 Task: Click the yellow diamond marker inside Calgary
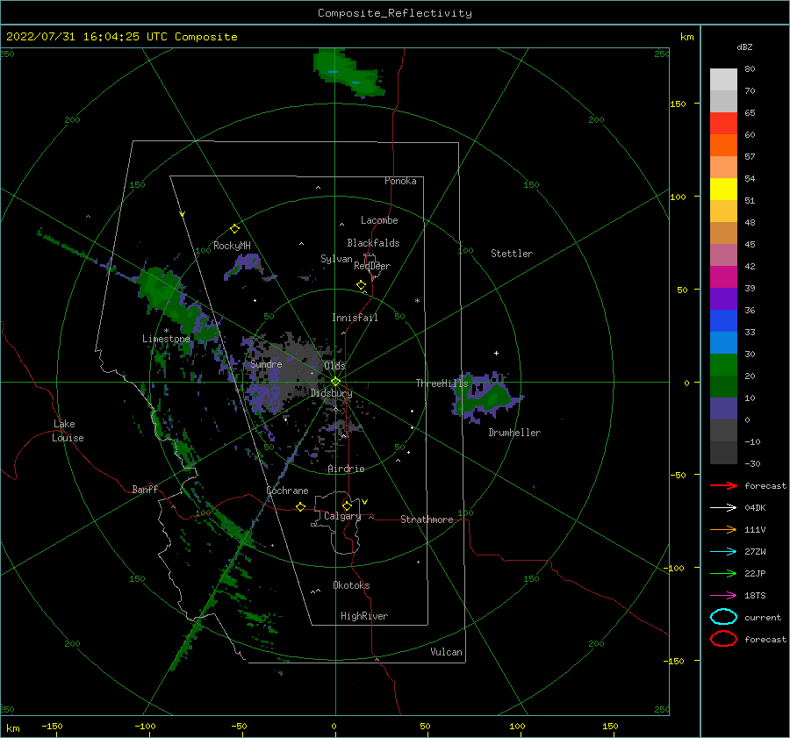click(x=347, y=505)
